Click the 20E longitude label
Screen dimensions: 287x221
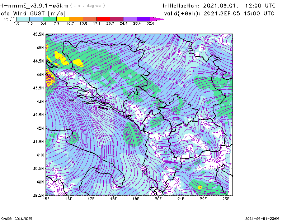[x=158, y=199]
